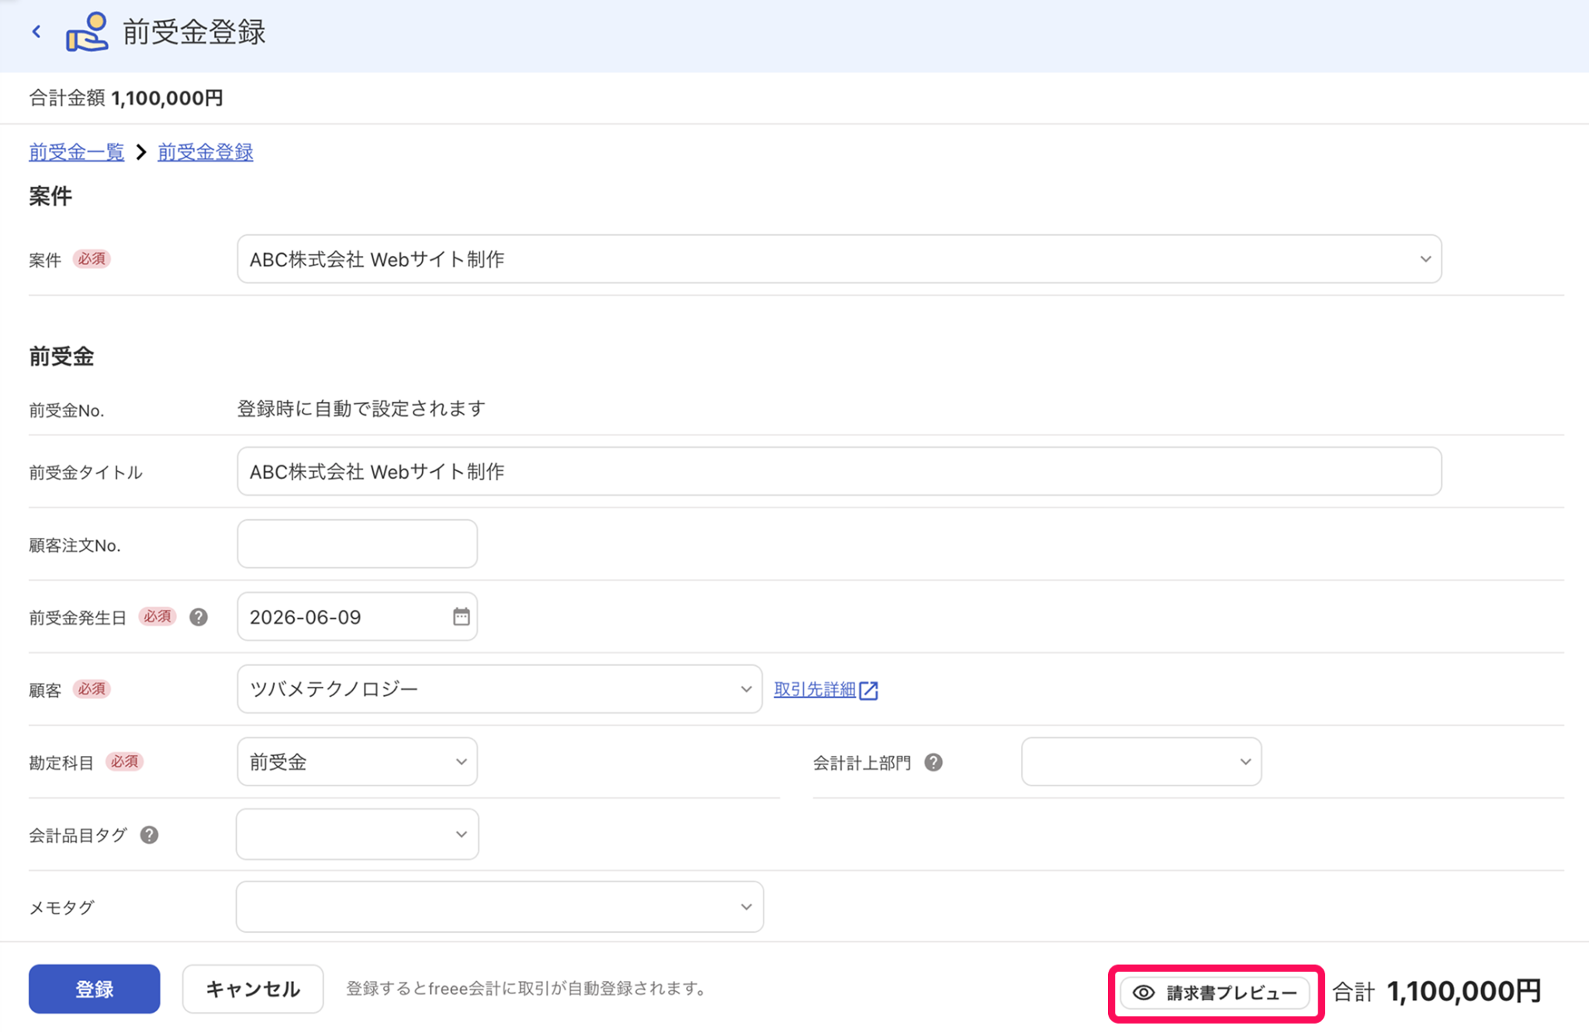Click the note 登録するとfreee会計に取引が自動登録されます。
Screen dimensions: 1589x1033
click(526, 989)
